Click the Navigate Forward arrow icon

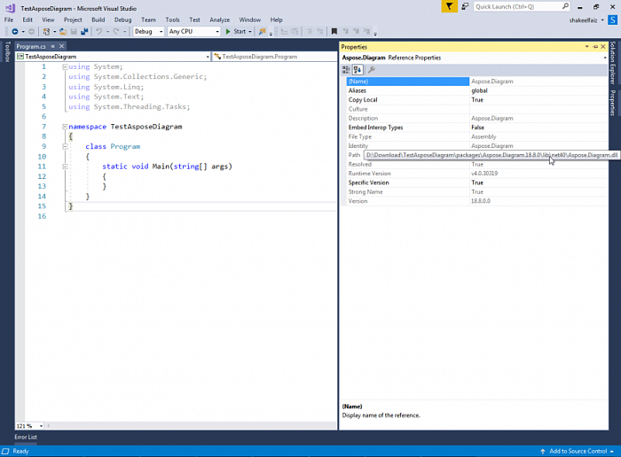[x=31, y=31]
